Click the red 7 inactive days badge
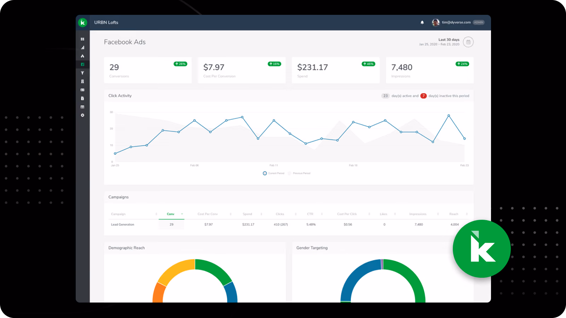 423,96
